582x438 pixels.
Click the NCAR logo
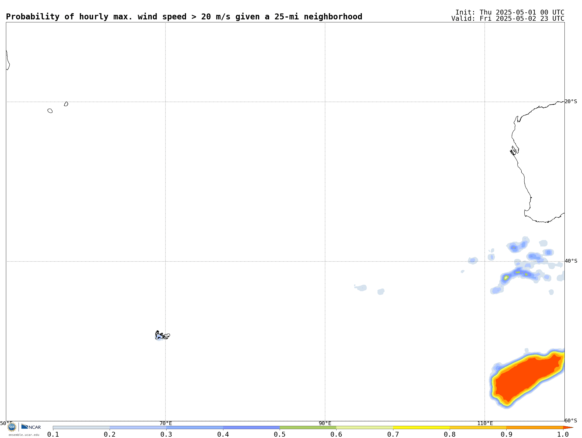pyautogui.click(x=31, y=427)
